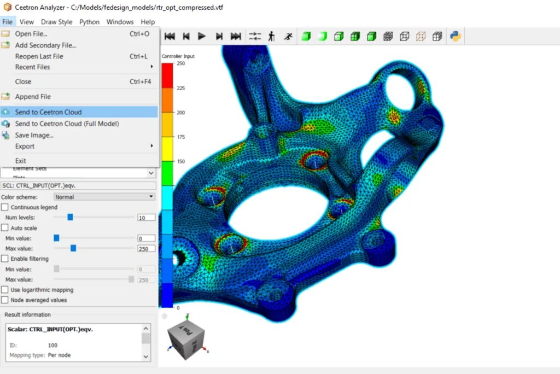Click Open File folder icon
This screenshot has height=374, width=560.
point(5,34)
